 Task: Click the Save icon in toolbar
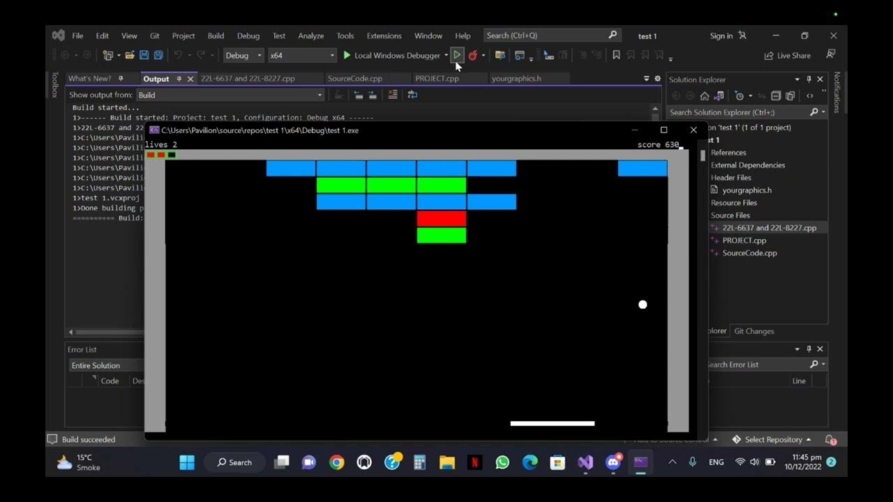(x=144, y=55)
